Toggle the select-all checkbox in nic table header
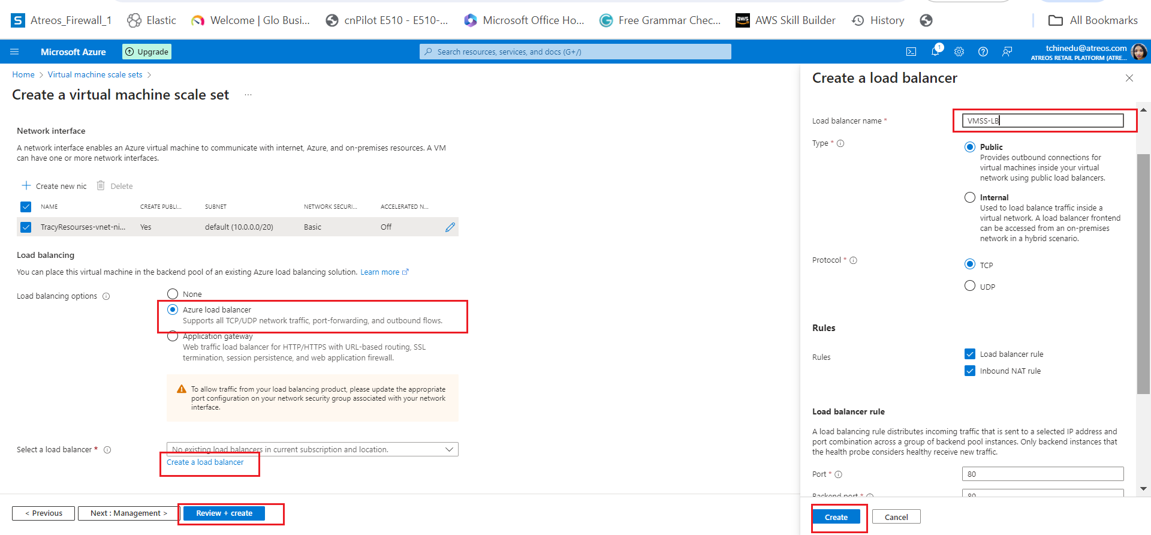 (26, 207)
